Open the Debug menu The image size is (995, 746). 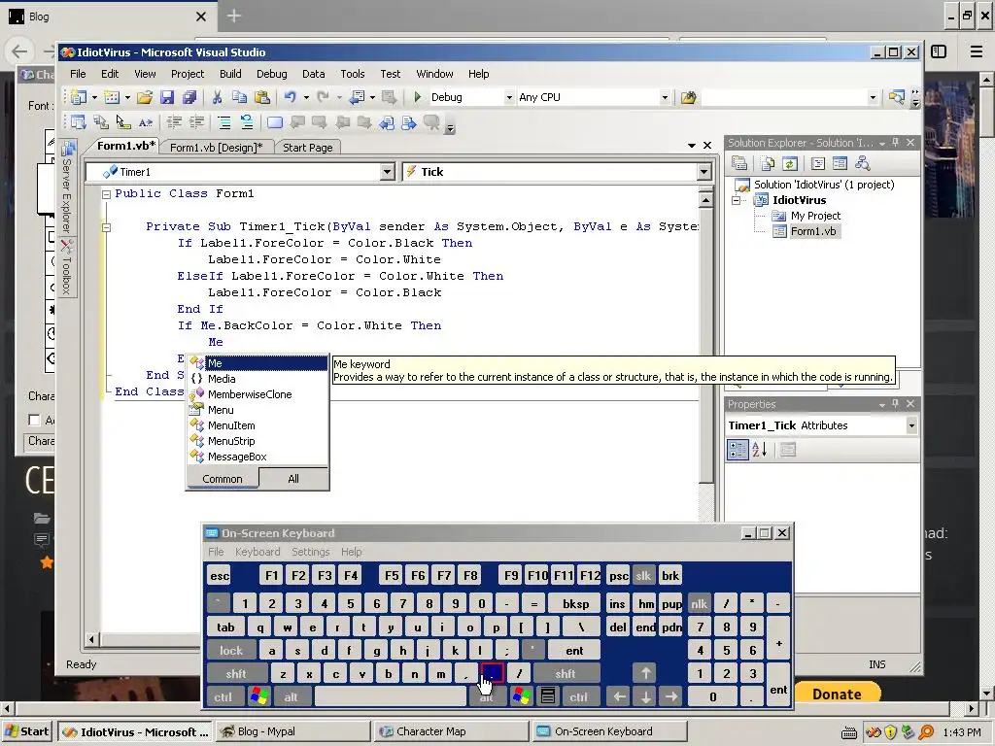click(x=272, y=74)
